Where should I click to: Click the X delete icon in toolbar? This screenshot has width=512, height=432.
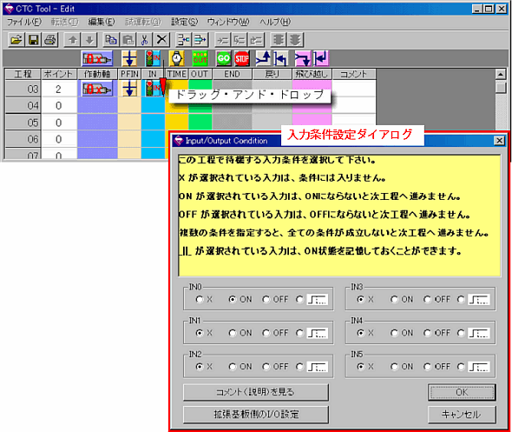coord(161,40)
